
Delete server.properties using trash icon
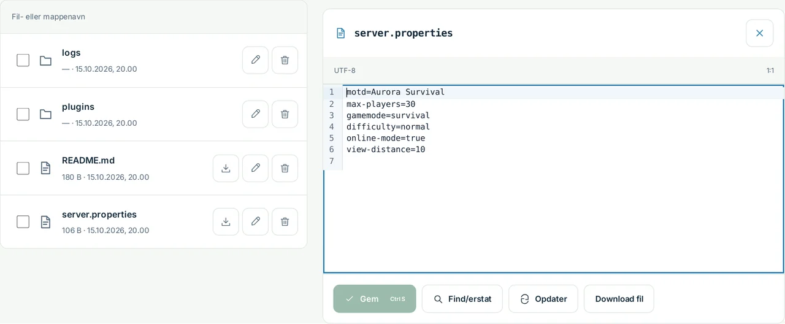285,222
